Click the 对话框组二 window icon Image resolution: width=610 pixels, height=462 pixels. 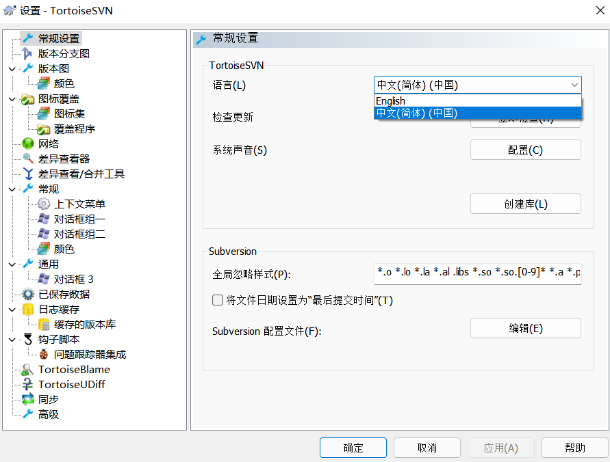pos(44,234)
